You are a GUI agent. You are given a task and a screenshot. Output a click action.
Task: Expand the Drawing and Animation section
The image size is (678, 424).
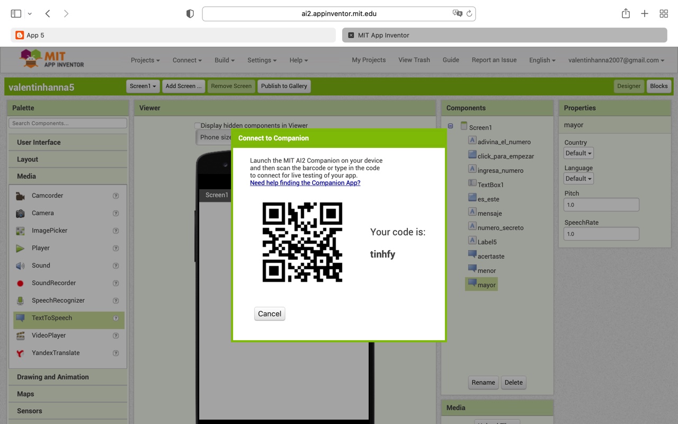[68, 377]
